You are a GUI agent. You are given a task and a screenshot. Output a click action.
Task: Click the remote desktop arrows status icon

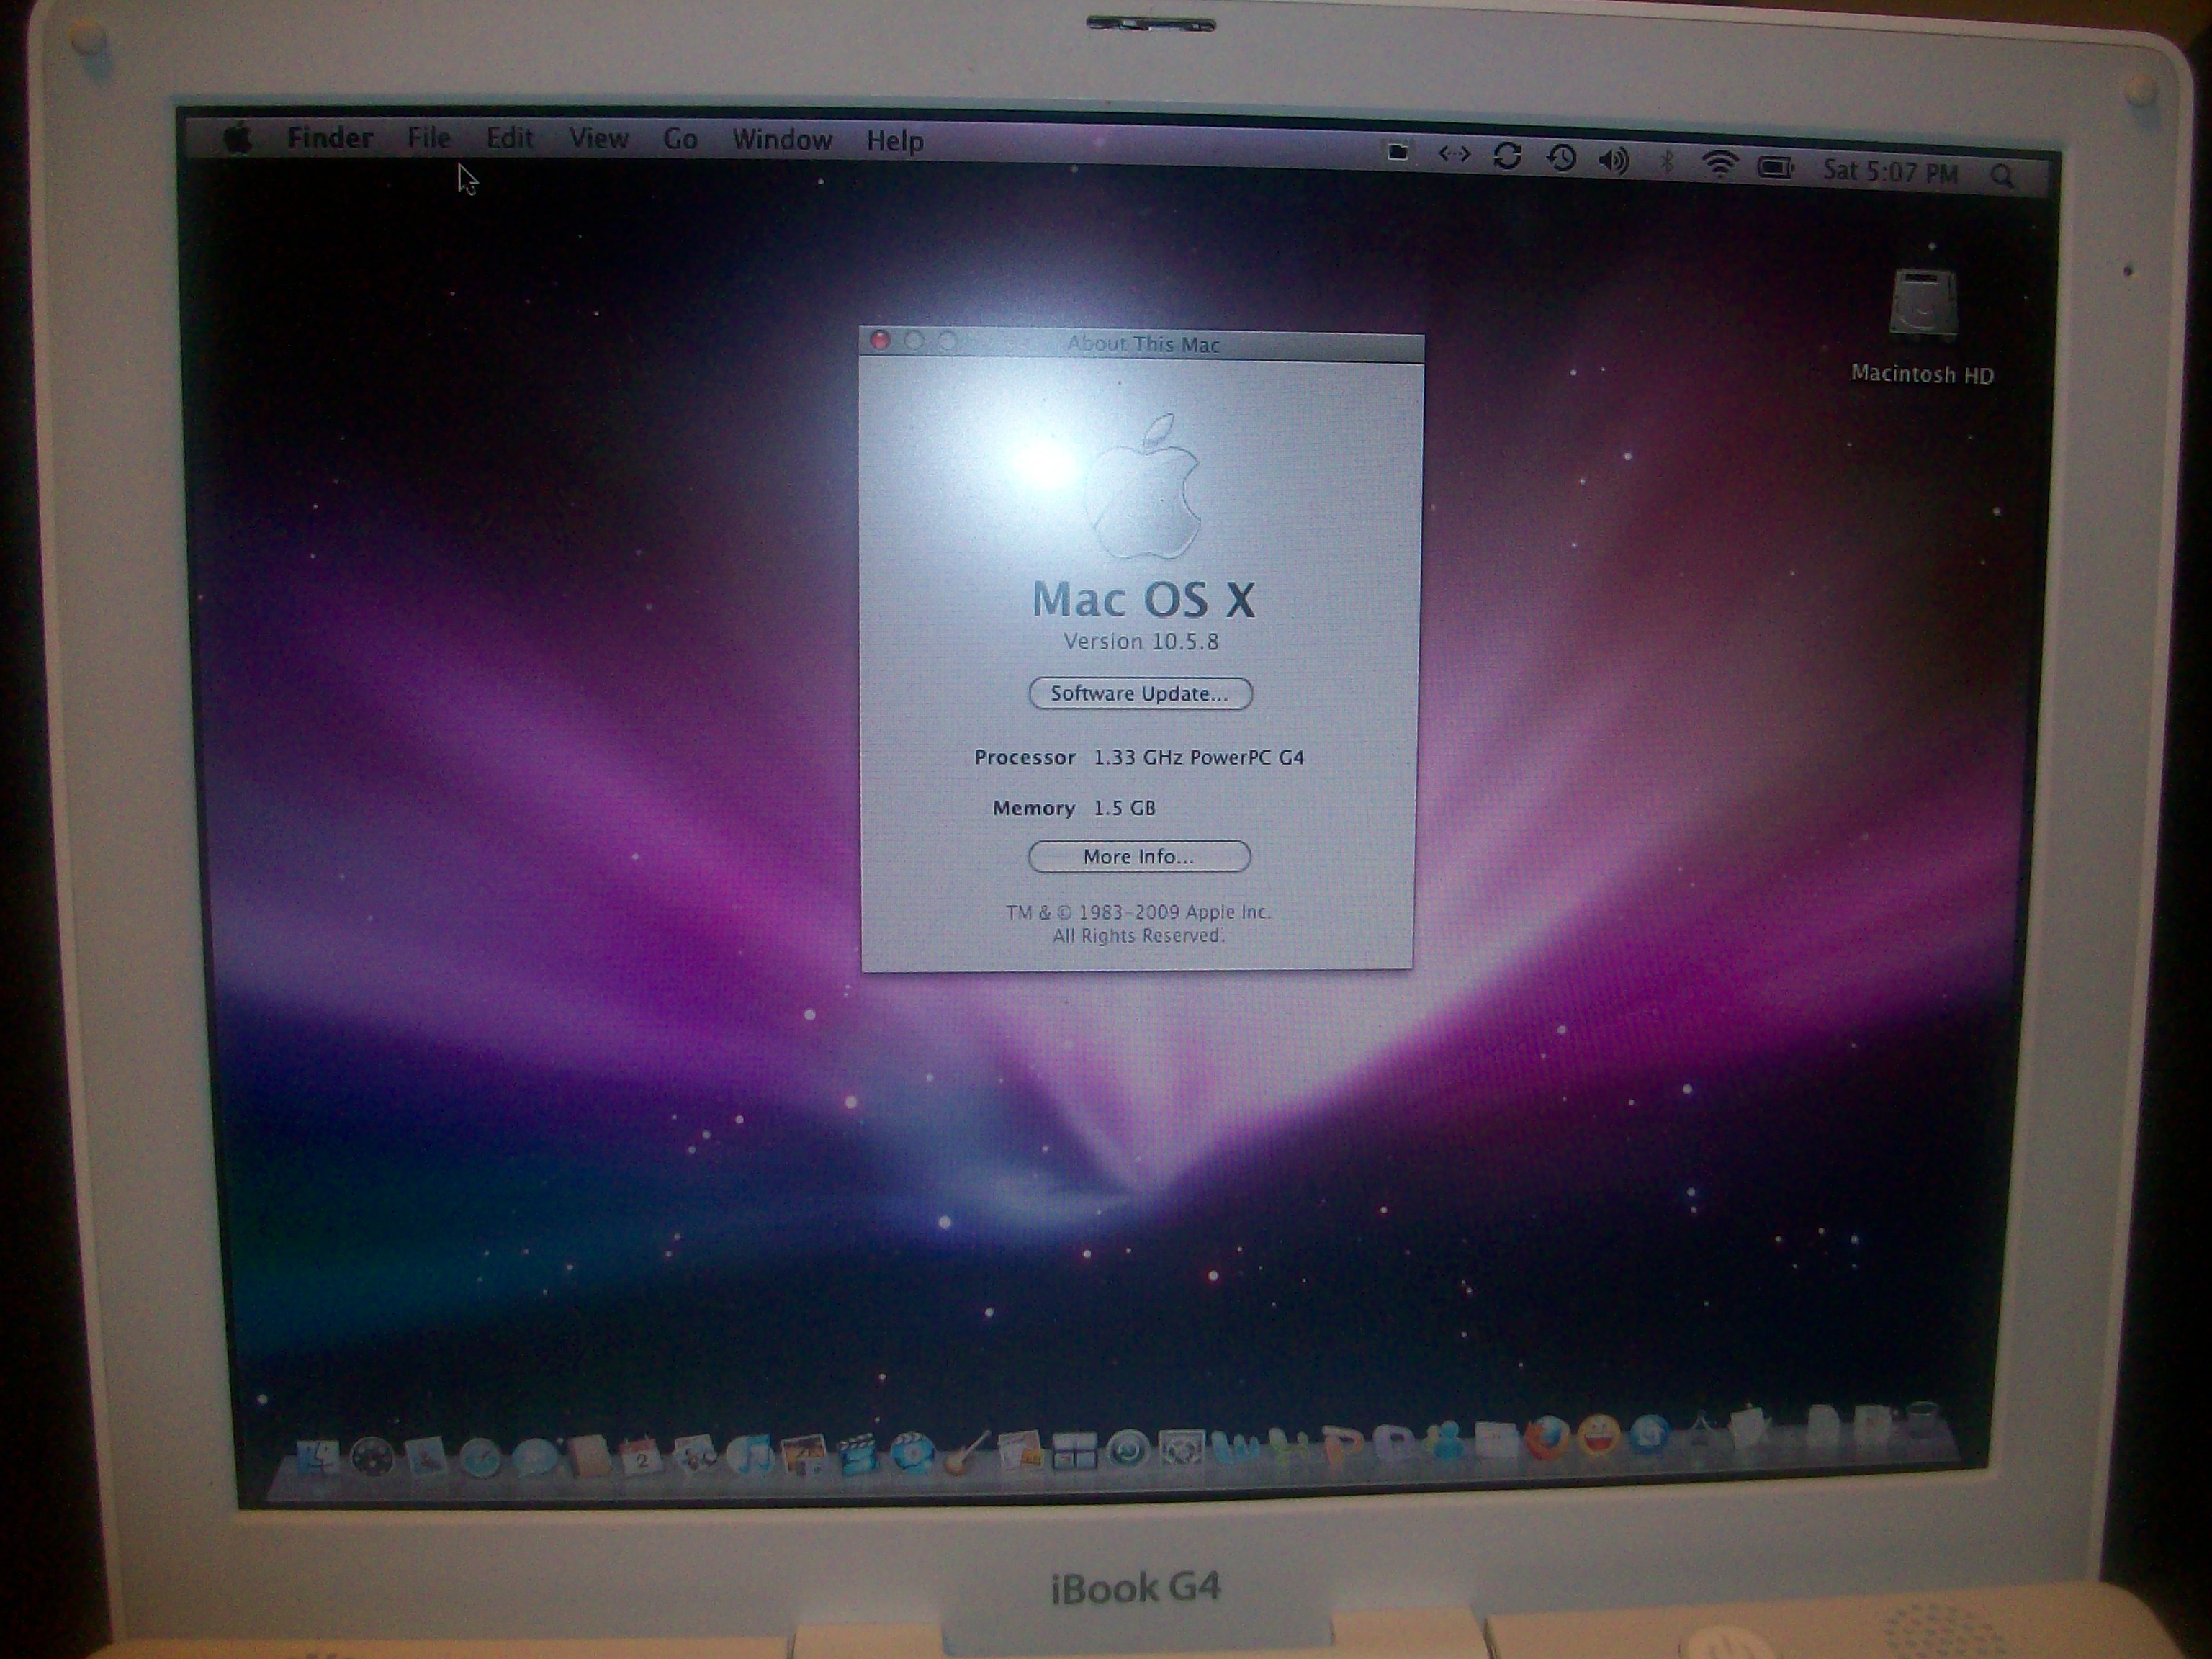1453,154
